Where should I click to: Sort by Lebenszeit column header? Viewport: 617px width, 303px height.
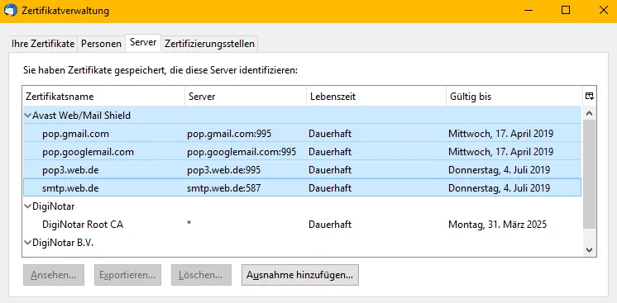click(376, 97)
